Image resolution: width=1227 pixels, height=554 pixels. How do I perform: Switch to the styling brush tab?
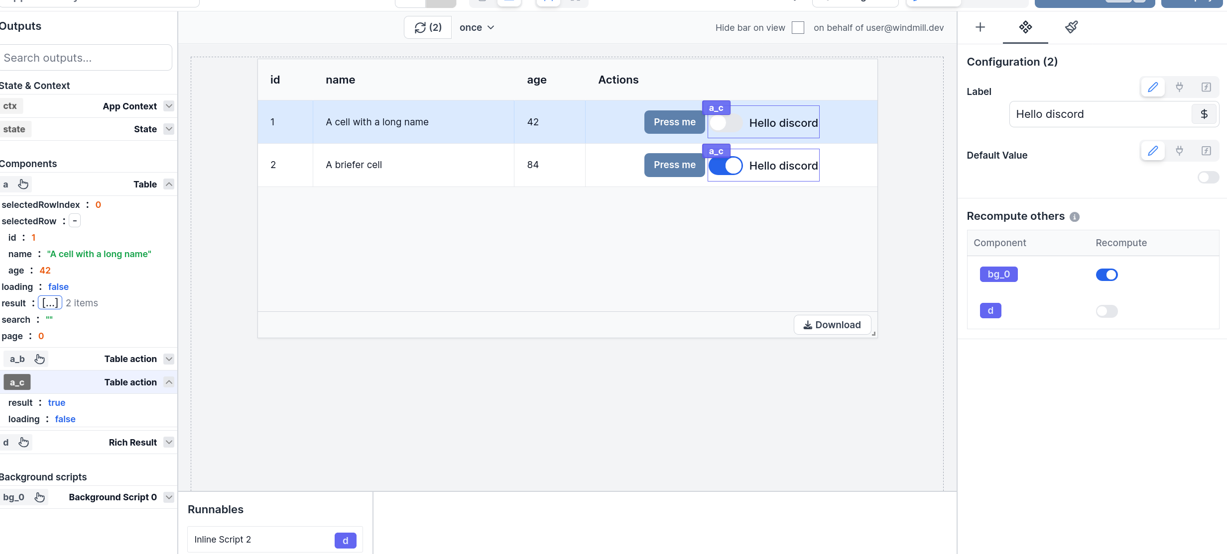pos(1072,27)
